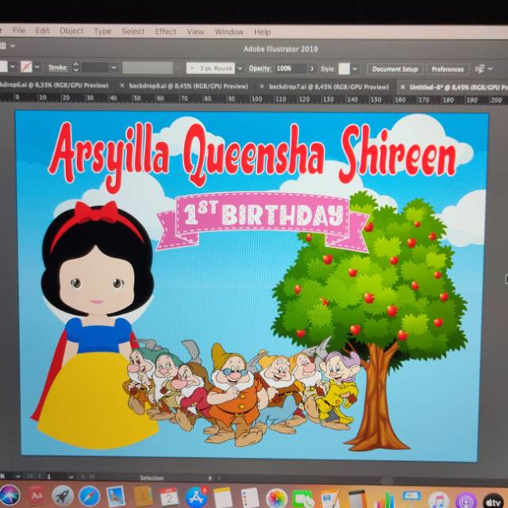Open Contacts from the dock

pyautogui.click(x=143, y=496)
